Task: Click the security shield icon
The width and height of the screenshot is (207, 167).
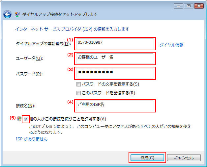Action: [x=19, y=119]
